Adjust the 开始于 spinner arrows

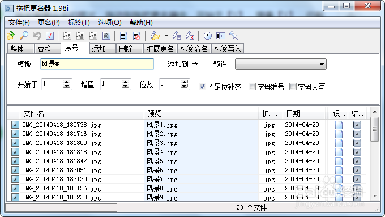click(x=66, y=84)
